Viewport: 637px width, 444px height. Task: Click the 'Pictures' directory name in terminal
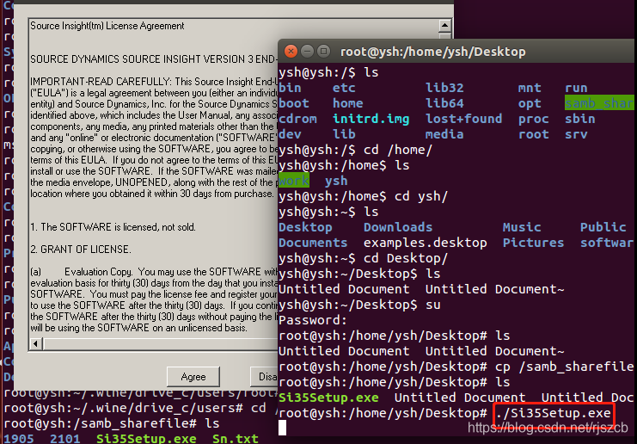click(533, 243)
